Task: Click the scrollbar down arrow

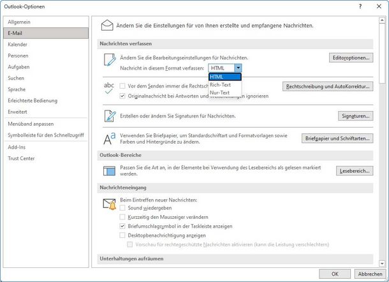Action: [x=382, y=263]
